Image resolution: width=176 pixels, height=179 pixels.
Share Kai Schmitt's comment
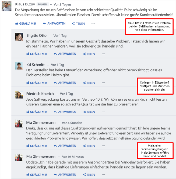(89, 83)
